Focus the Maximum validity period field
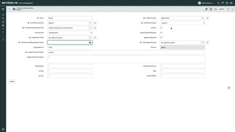Viewport: 235px width, 132px height. [x=70, y=43]
